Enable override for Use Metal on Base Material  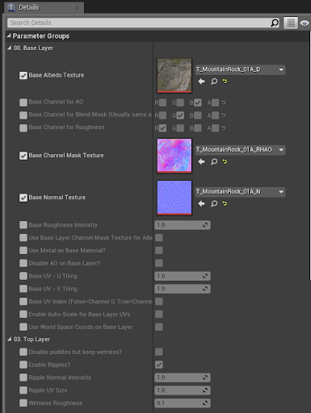(x=23, y=250)
